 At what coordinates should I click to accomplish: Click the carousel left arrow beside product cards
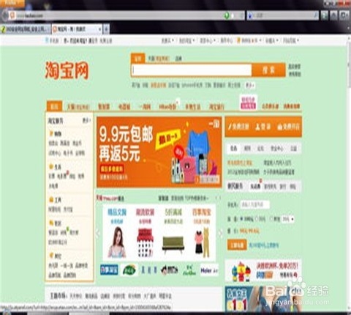point(98,233)
